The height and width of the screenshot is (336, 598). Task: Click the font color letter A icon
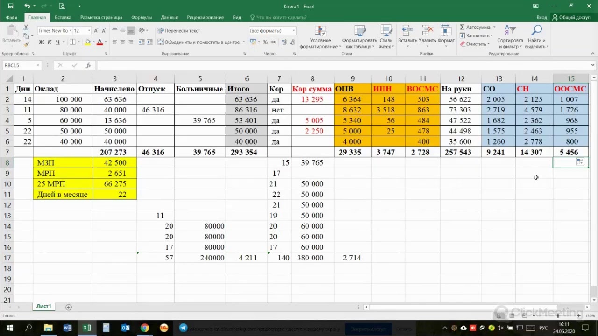tap(100, 42)
